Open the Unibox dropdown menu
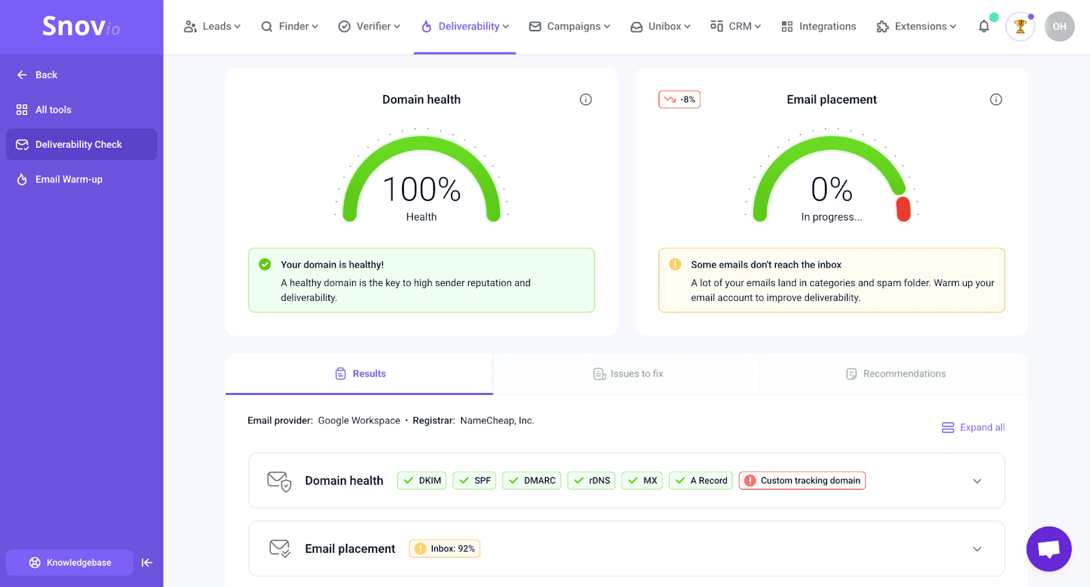Viewport: 1090px width, 587px height. [660, 27]
